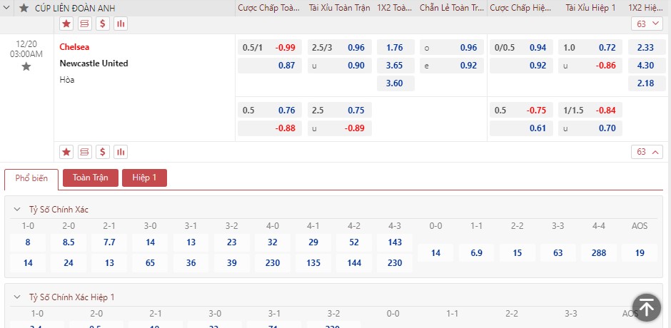Select first half over 1/1.5 odds -0.84
The height and width of the screenshot is (328, 671).
[590, 111]
